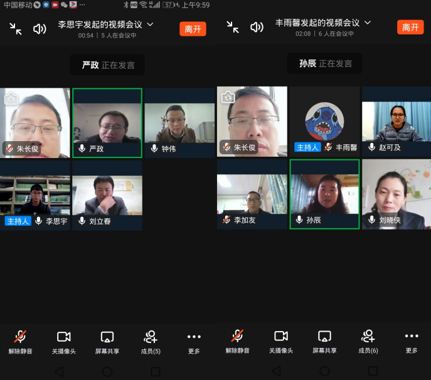
Task: Select 严政's highlighted video tile
Action: 107,123
